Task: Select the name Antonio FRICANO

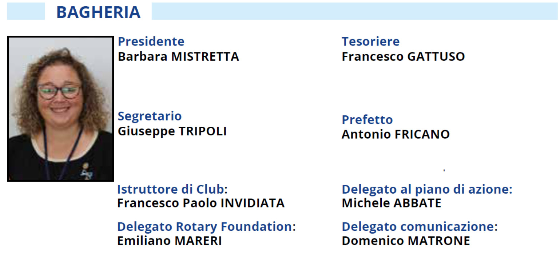Action: tap(396, 135)
